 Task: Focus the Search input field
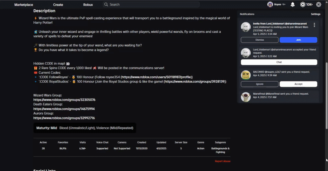click(151, 4)
